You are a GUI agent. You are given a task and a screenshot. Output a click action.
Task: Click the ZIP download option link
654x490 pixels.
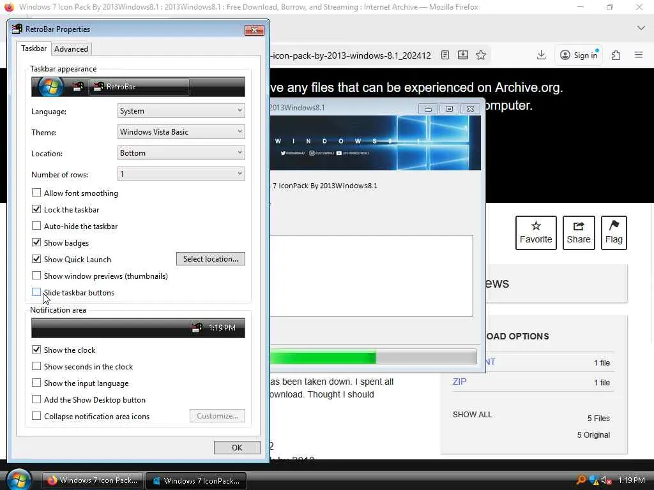459,382
